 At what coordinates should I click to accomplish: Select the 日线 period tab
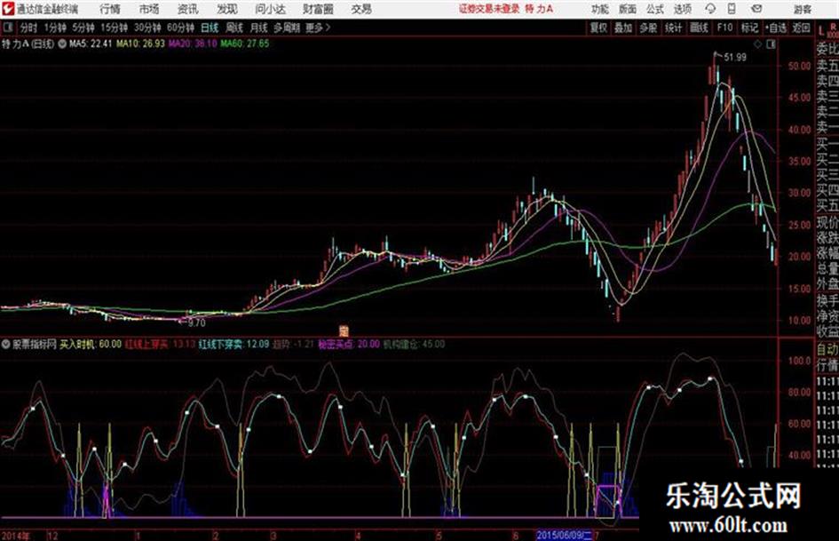(210, 28)
